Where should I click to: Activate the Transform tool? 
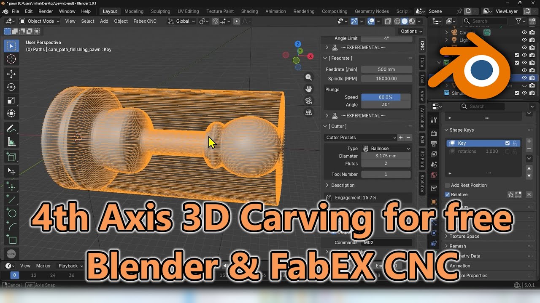coord(11,113)
